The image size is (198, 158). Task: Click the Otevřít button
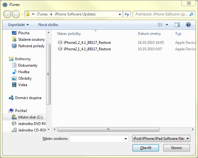pyautogui.click(x=146, y=148)
